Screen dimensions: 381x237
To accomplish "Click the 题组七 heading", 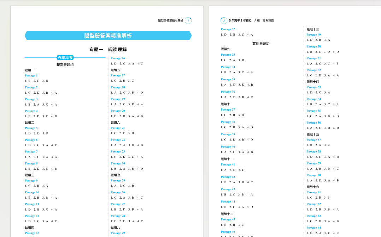I will 116,175.
